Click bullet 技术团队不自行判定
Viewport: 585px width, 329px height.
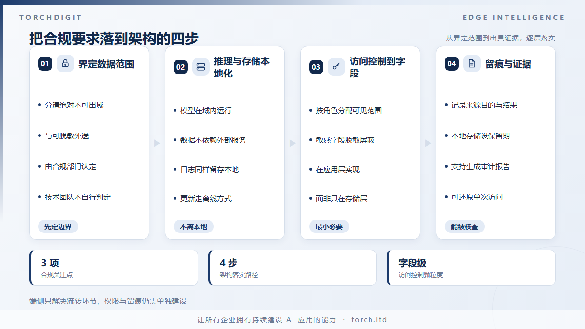pyautogui.click(x=78, y=197)
